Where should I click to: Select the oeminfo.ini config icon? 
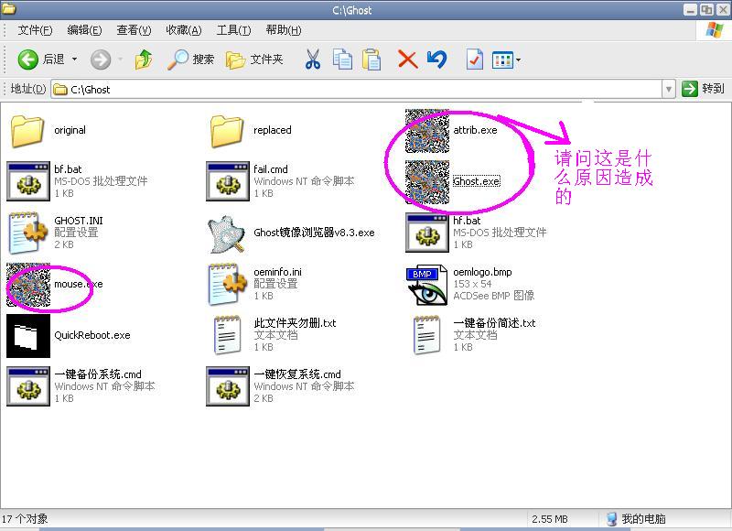[x=228, y=284]
